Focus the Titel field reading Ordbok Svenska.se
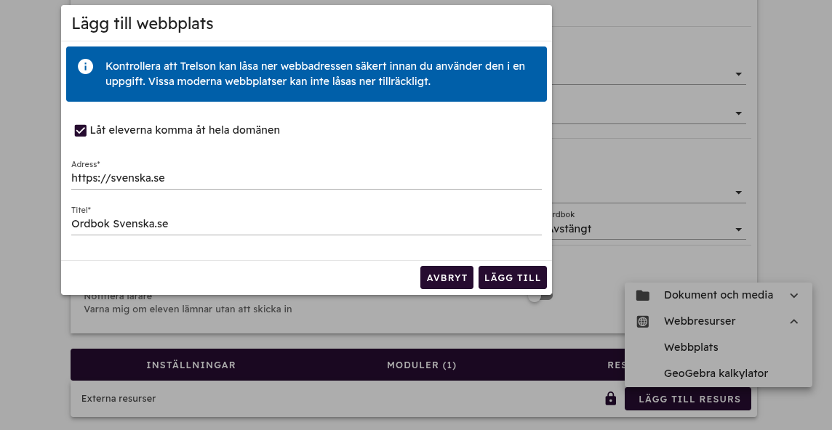 (305, 224)
